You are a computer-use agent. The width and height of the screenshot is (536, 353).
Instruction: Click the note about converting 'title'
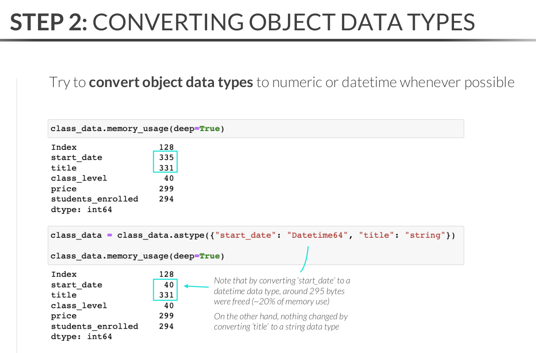(x=281, y=321)
